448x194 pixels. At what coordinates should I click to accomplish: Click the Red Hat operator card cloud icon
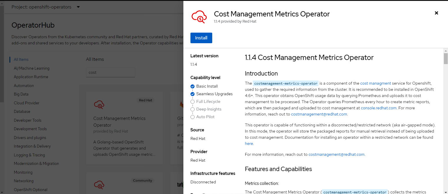point(99,104)
